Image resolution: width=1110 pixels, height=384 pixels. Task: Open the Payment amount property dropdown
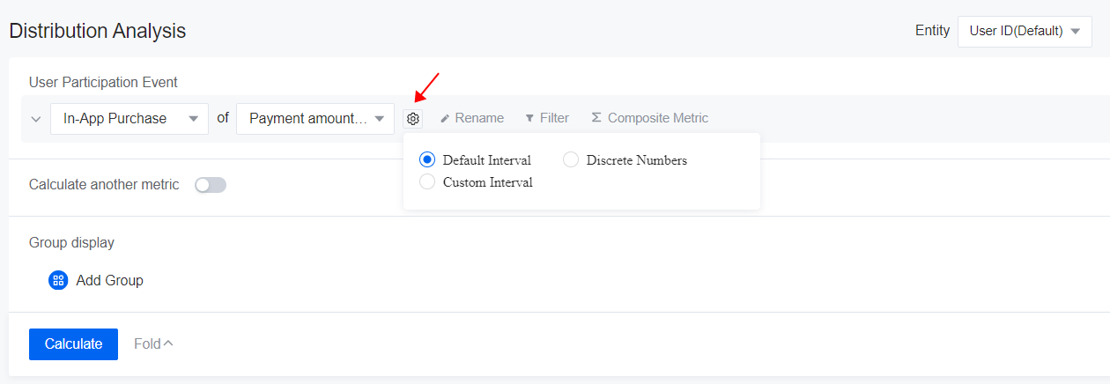[x=315, y=119]
